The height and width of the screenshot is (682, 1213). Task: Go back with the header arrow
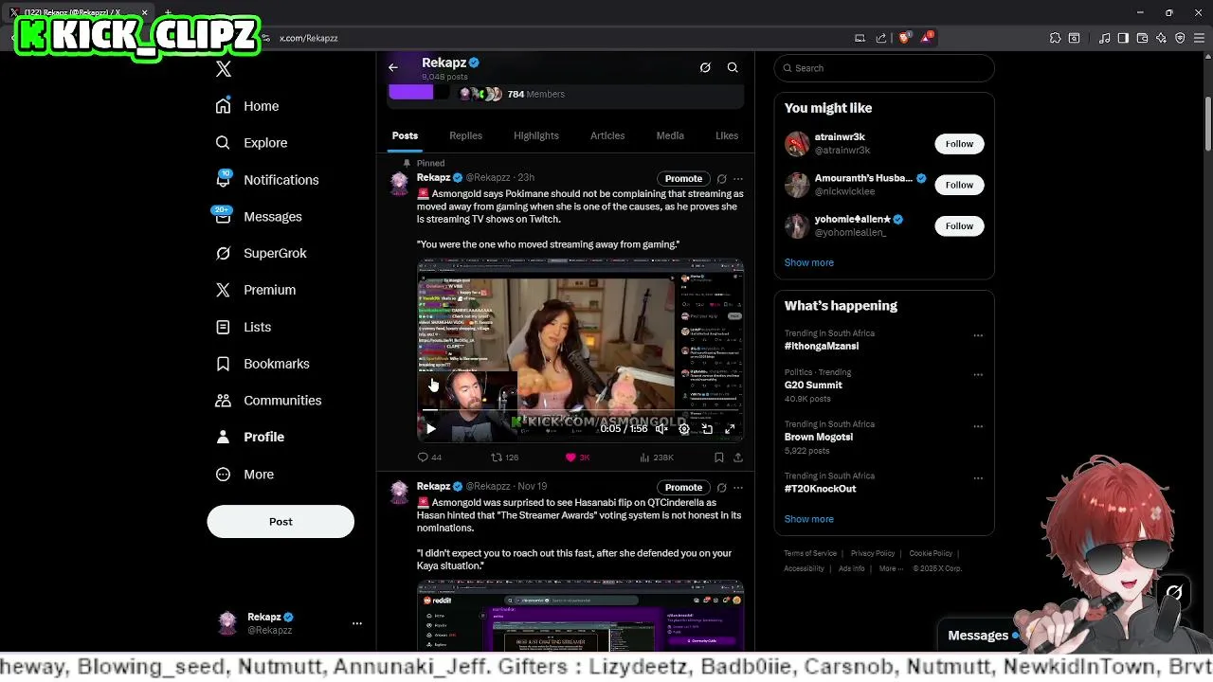tap(393, 67)
